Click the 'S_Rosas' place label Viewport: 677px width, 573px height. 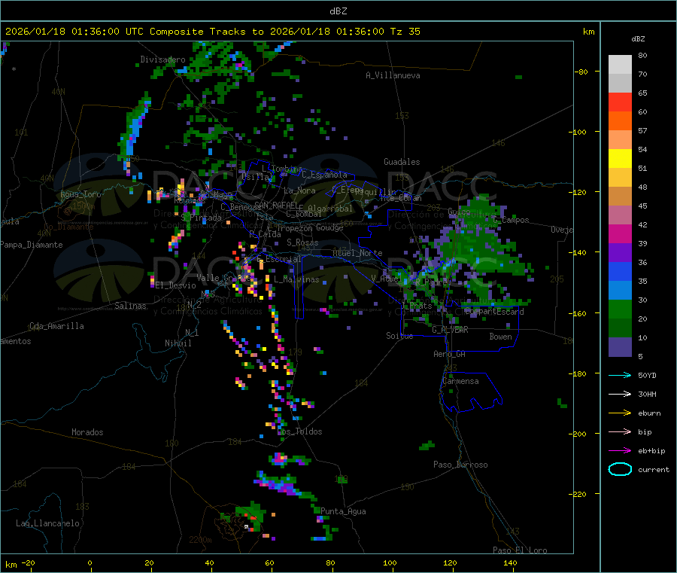pos(302,242)
